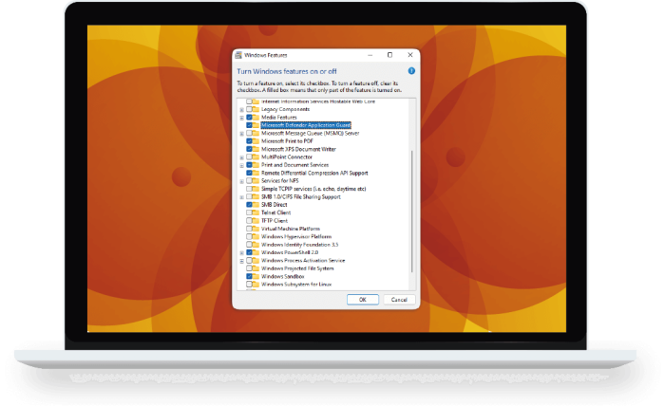
Task: Click the folder icon beside Media Features
Action: [x=256, y=117]
